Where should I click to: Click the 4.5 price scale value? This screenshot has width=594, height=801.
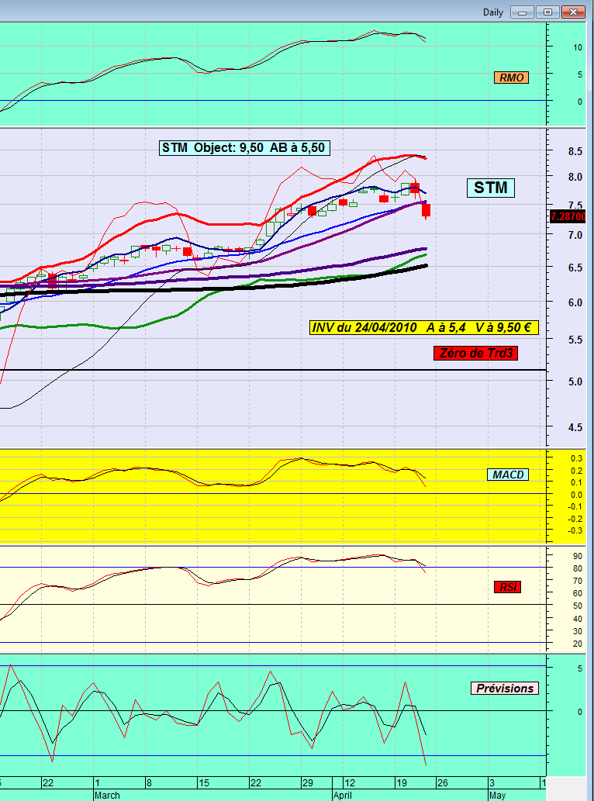pyautogui.click(x=575, y=427)
